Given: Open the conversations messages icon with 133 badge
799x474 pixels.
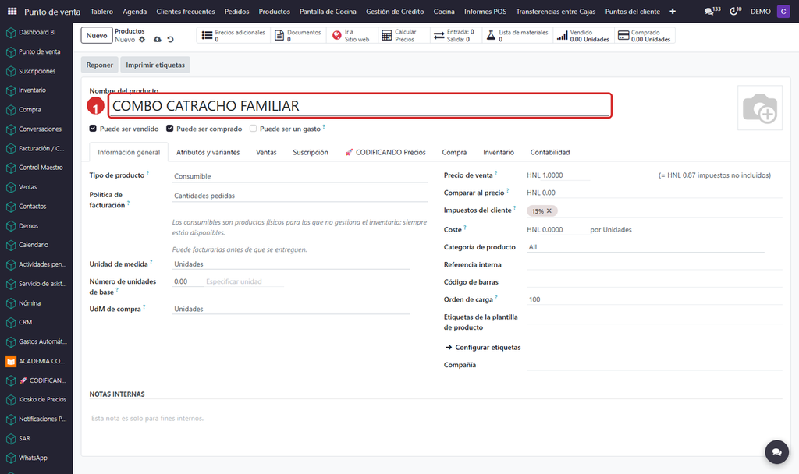Looking at the screenshot, I should click(712, 11).
